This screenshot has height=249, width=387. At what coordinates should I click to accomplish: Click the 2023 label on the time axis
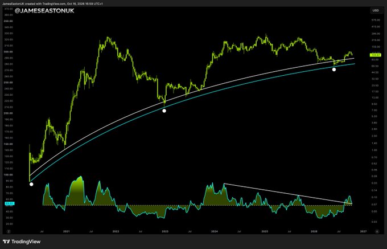tap(165, 231)
